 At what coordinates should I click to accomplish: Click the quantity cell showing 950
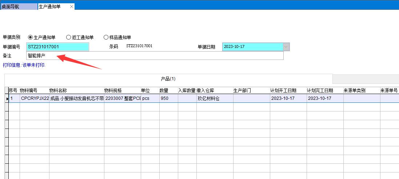pyautogui.click(x=168, y=98)
